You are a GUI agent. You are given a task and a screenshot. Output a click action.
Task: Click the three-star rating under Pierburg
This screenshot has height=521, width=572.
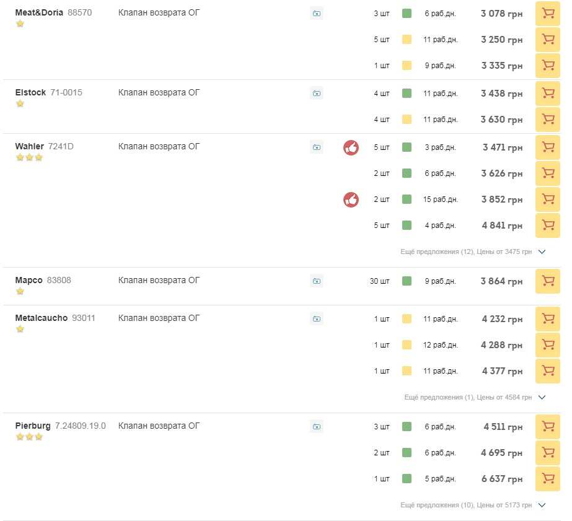(29, 437)
